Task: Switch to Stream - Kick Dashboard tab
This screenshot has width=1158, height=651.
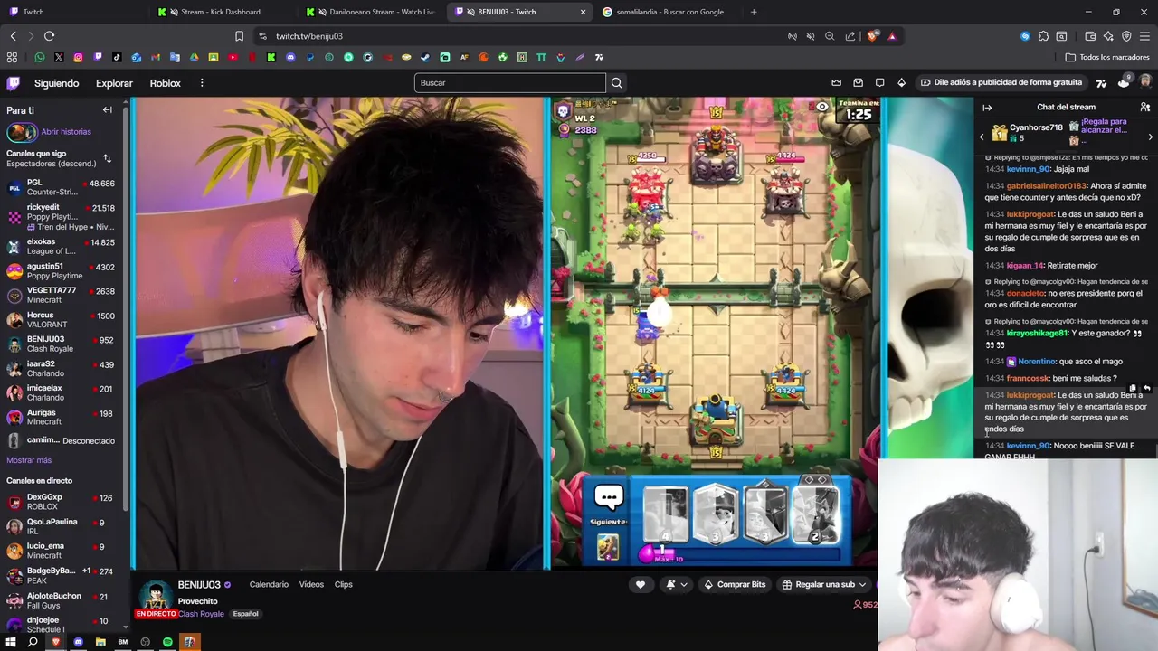Action: pyautogui.click(x=221, y=12)
